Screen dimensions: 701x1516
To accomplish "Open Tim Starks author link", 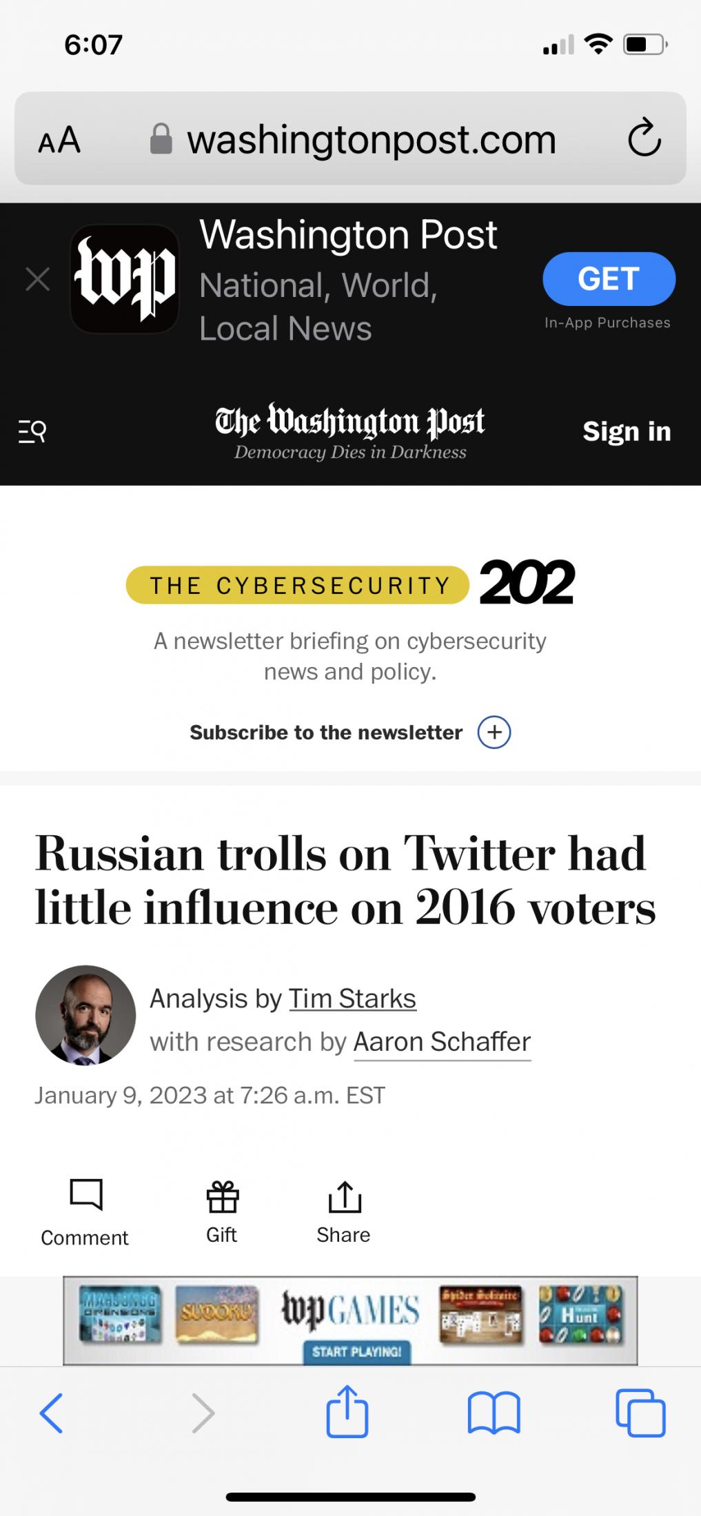I will point(352,998).
